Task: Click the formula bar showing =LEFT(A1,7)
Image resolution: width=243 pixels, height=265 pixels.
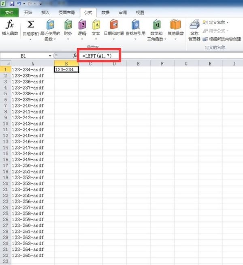Action: coord(160,56)
